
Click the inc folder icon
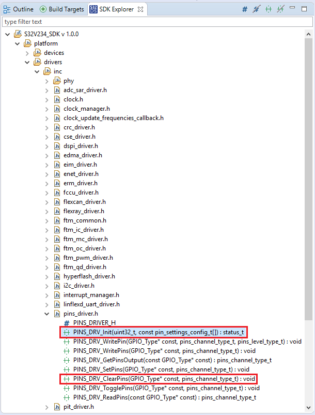click(x=47, y=71)
